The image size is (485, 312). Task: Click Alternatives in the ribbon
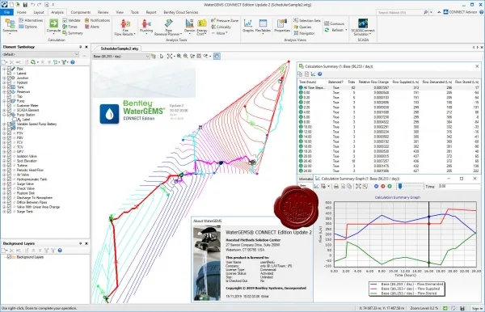(31, 20)
